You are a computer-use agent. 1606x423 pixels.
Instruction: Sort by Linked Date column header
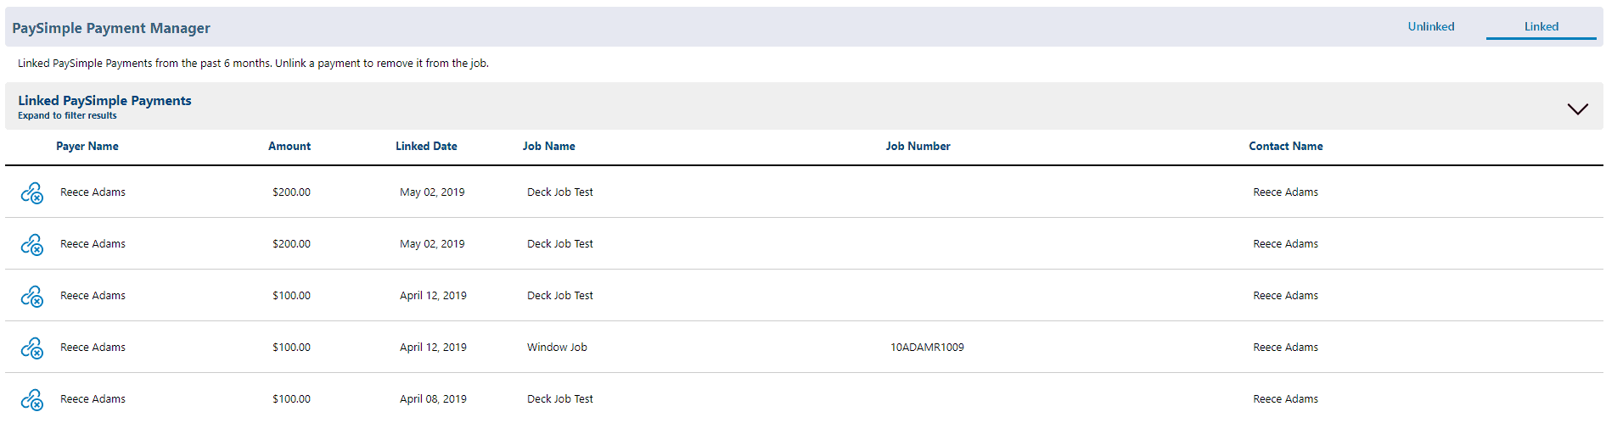pos(426,146)
